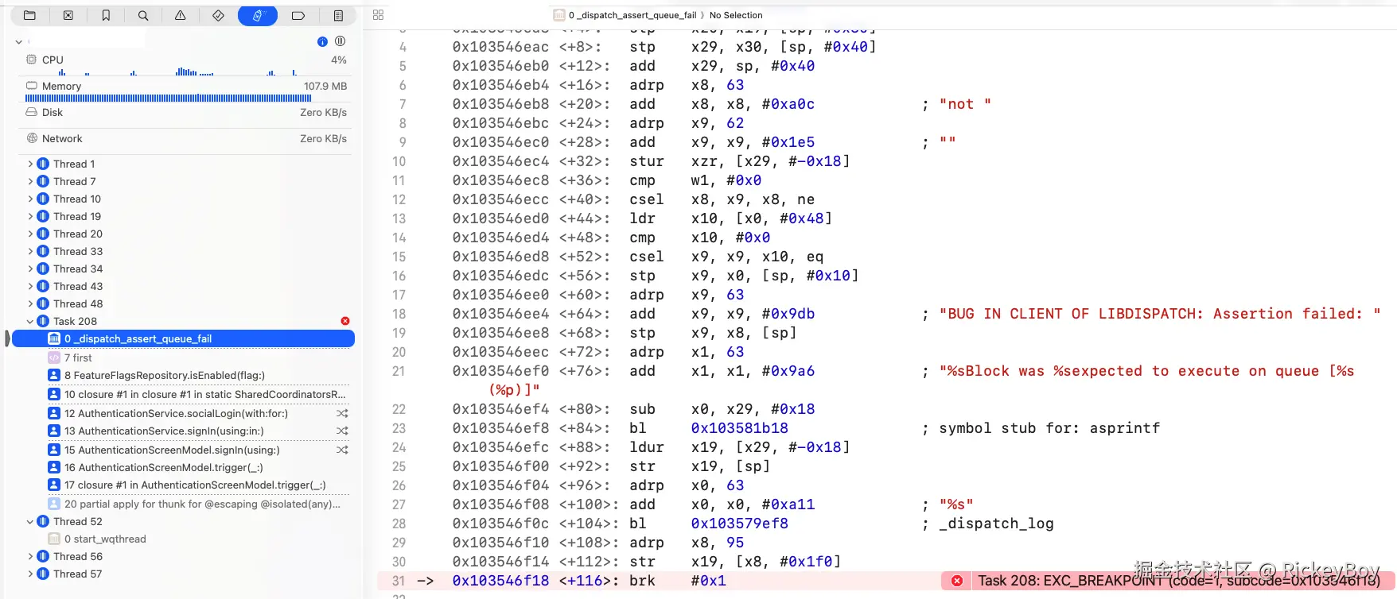Click branch address 0x103581b18

[x=739, y=428]
